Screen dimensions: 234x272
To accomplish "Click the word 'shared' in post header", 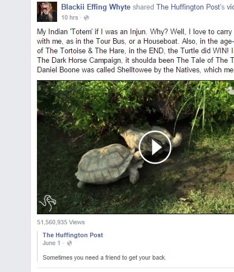I will click(143, 7).
